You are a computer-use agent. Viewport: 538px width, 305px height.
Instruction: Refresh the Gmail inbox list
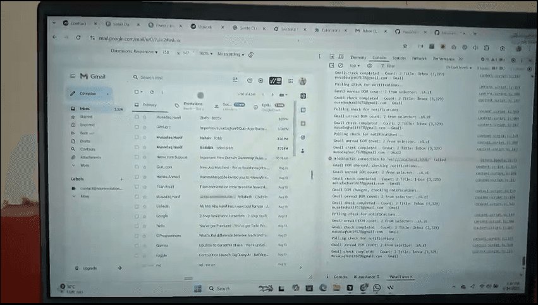coord(152,92)
